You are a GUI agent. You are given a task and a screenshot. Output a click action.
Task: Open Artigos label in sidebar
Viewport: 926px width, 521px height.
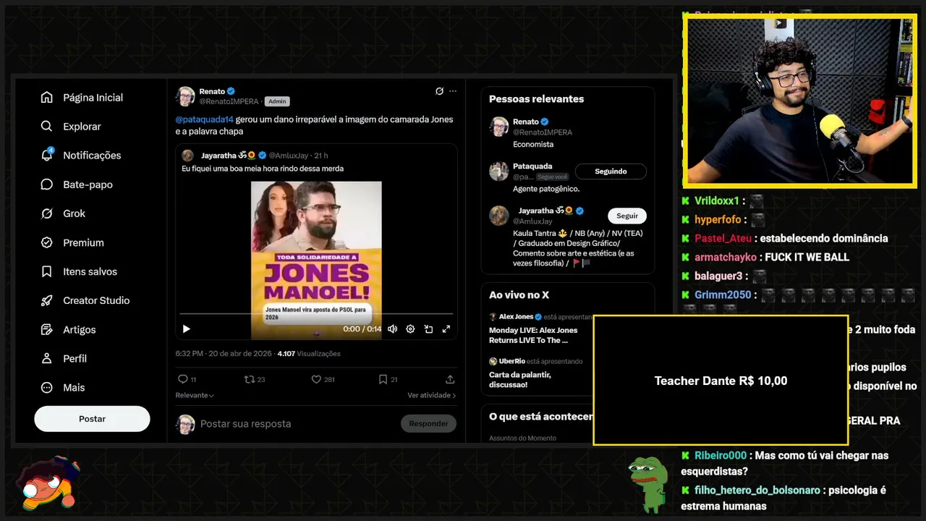pos(79,329)
